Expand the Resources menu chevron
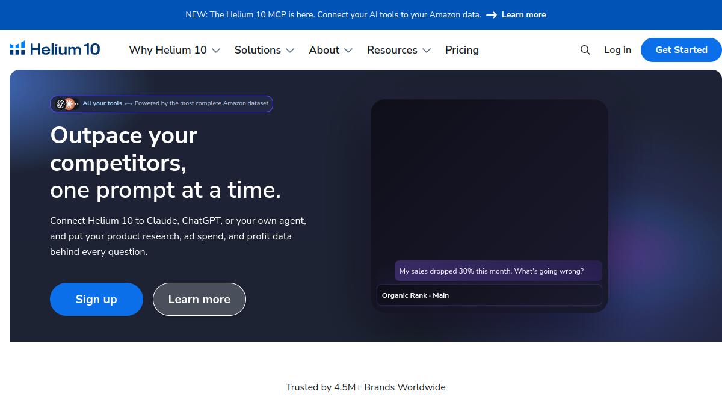 click(427, 51)
